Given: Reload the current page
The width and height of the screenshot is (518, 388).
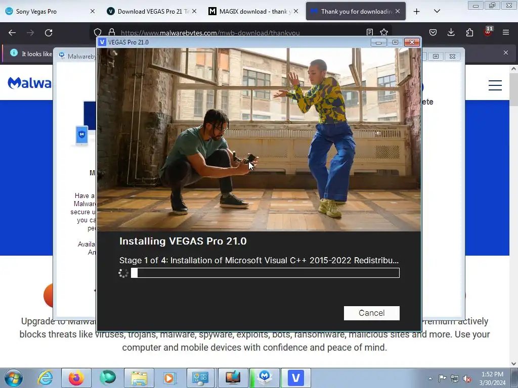Looking at the screenshot, I should pos(49,33).
